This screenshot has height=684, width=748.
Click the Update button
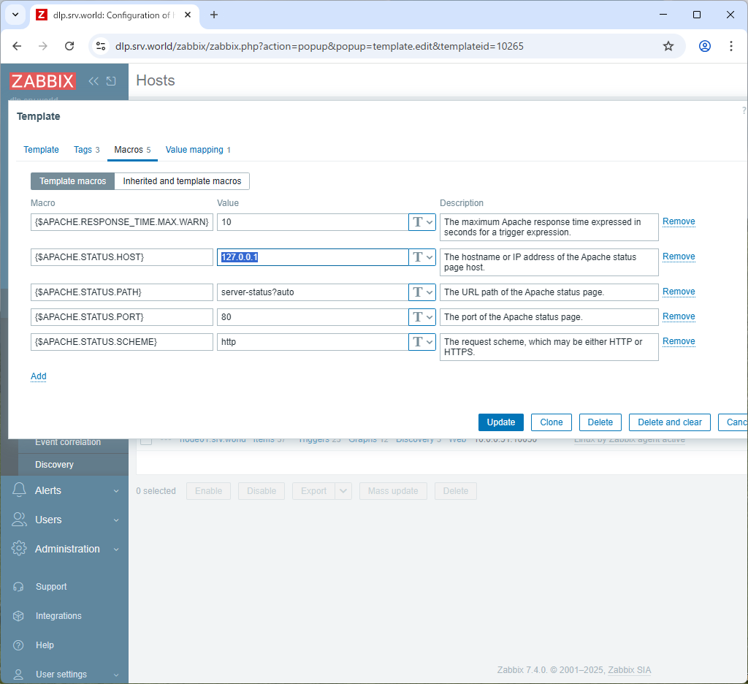tap(500, 422)
